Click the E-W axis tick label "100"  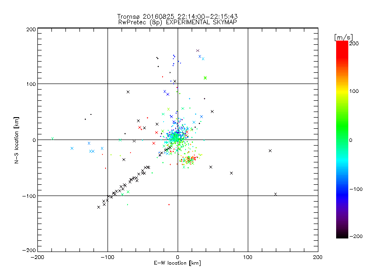[248, 258]
